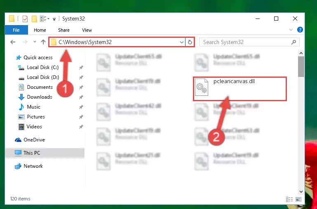Click the scroll up arrow of file list
The width and height of the screenshot is (317, 209).
pyautogui.click(x=301, y=53)
